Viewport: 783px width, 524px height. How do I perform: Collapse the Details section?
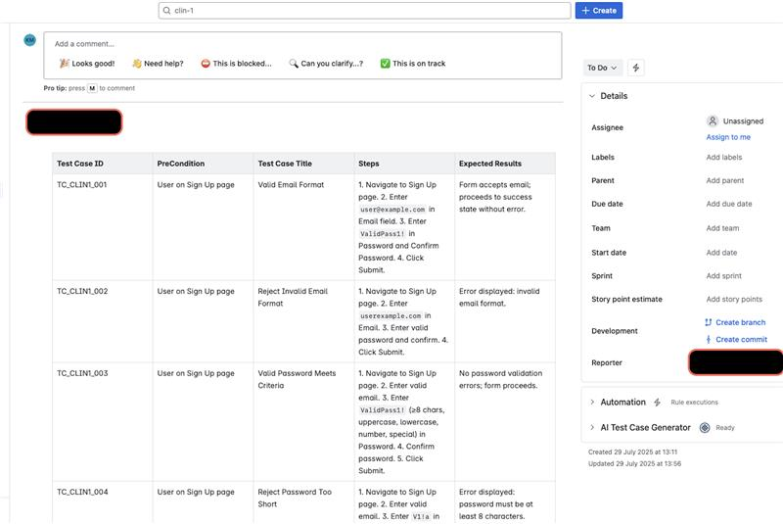(x=591, y=96)
